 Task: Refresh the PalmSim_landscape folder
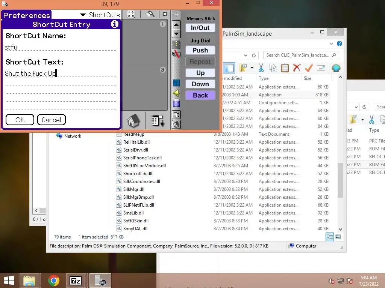pyautogui.click(x=254, y=55)
